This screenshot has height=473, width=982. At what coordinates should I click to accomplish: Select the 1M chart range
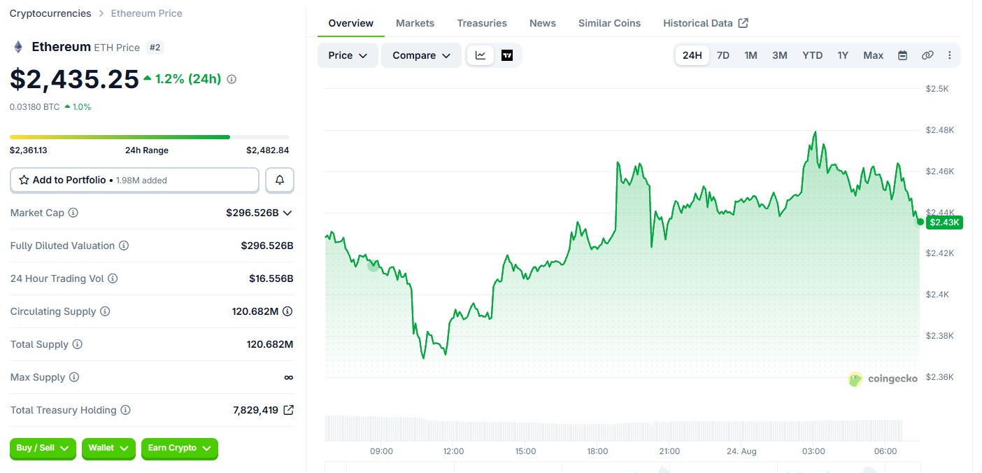750,55
